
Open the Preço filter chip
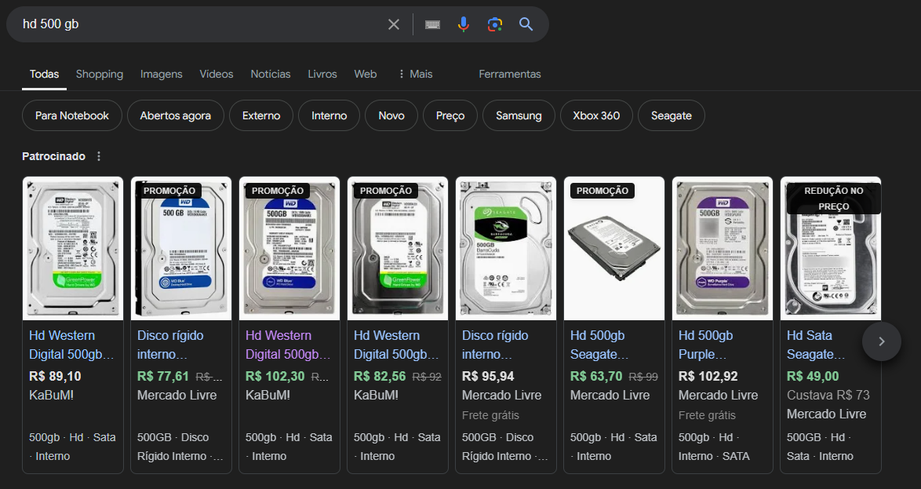(x=450, y=116)
